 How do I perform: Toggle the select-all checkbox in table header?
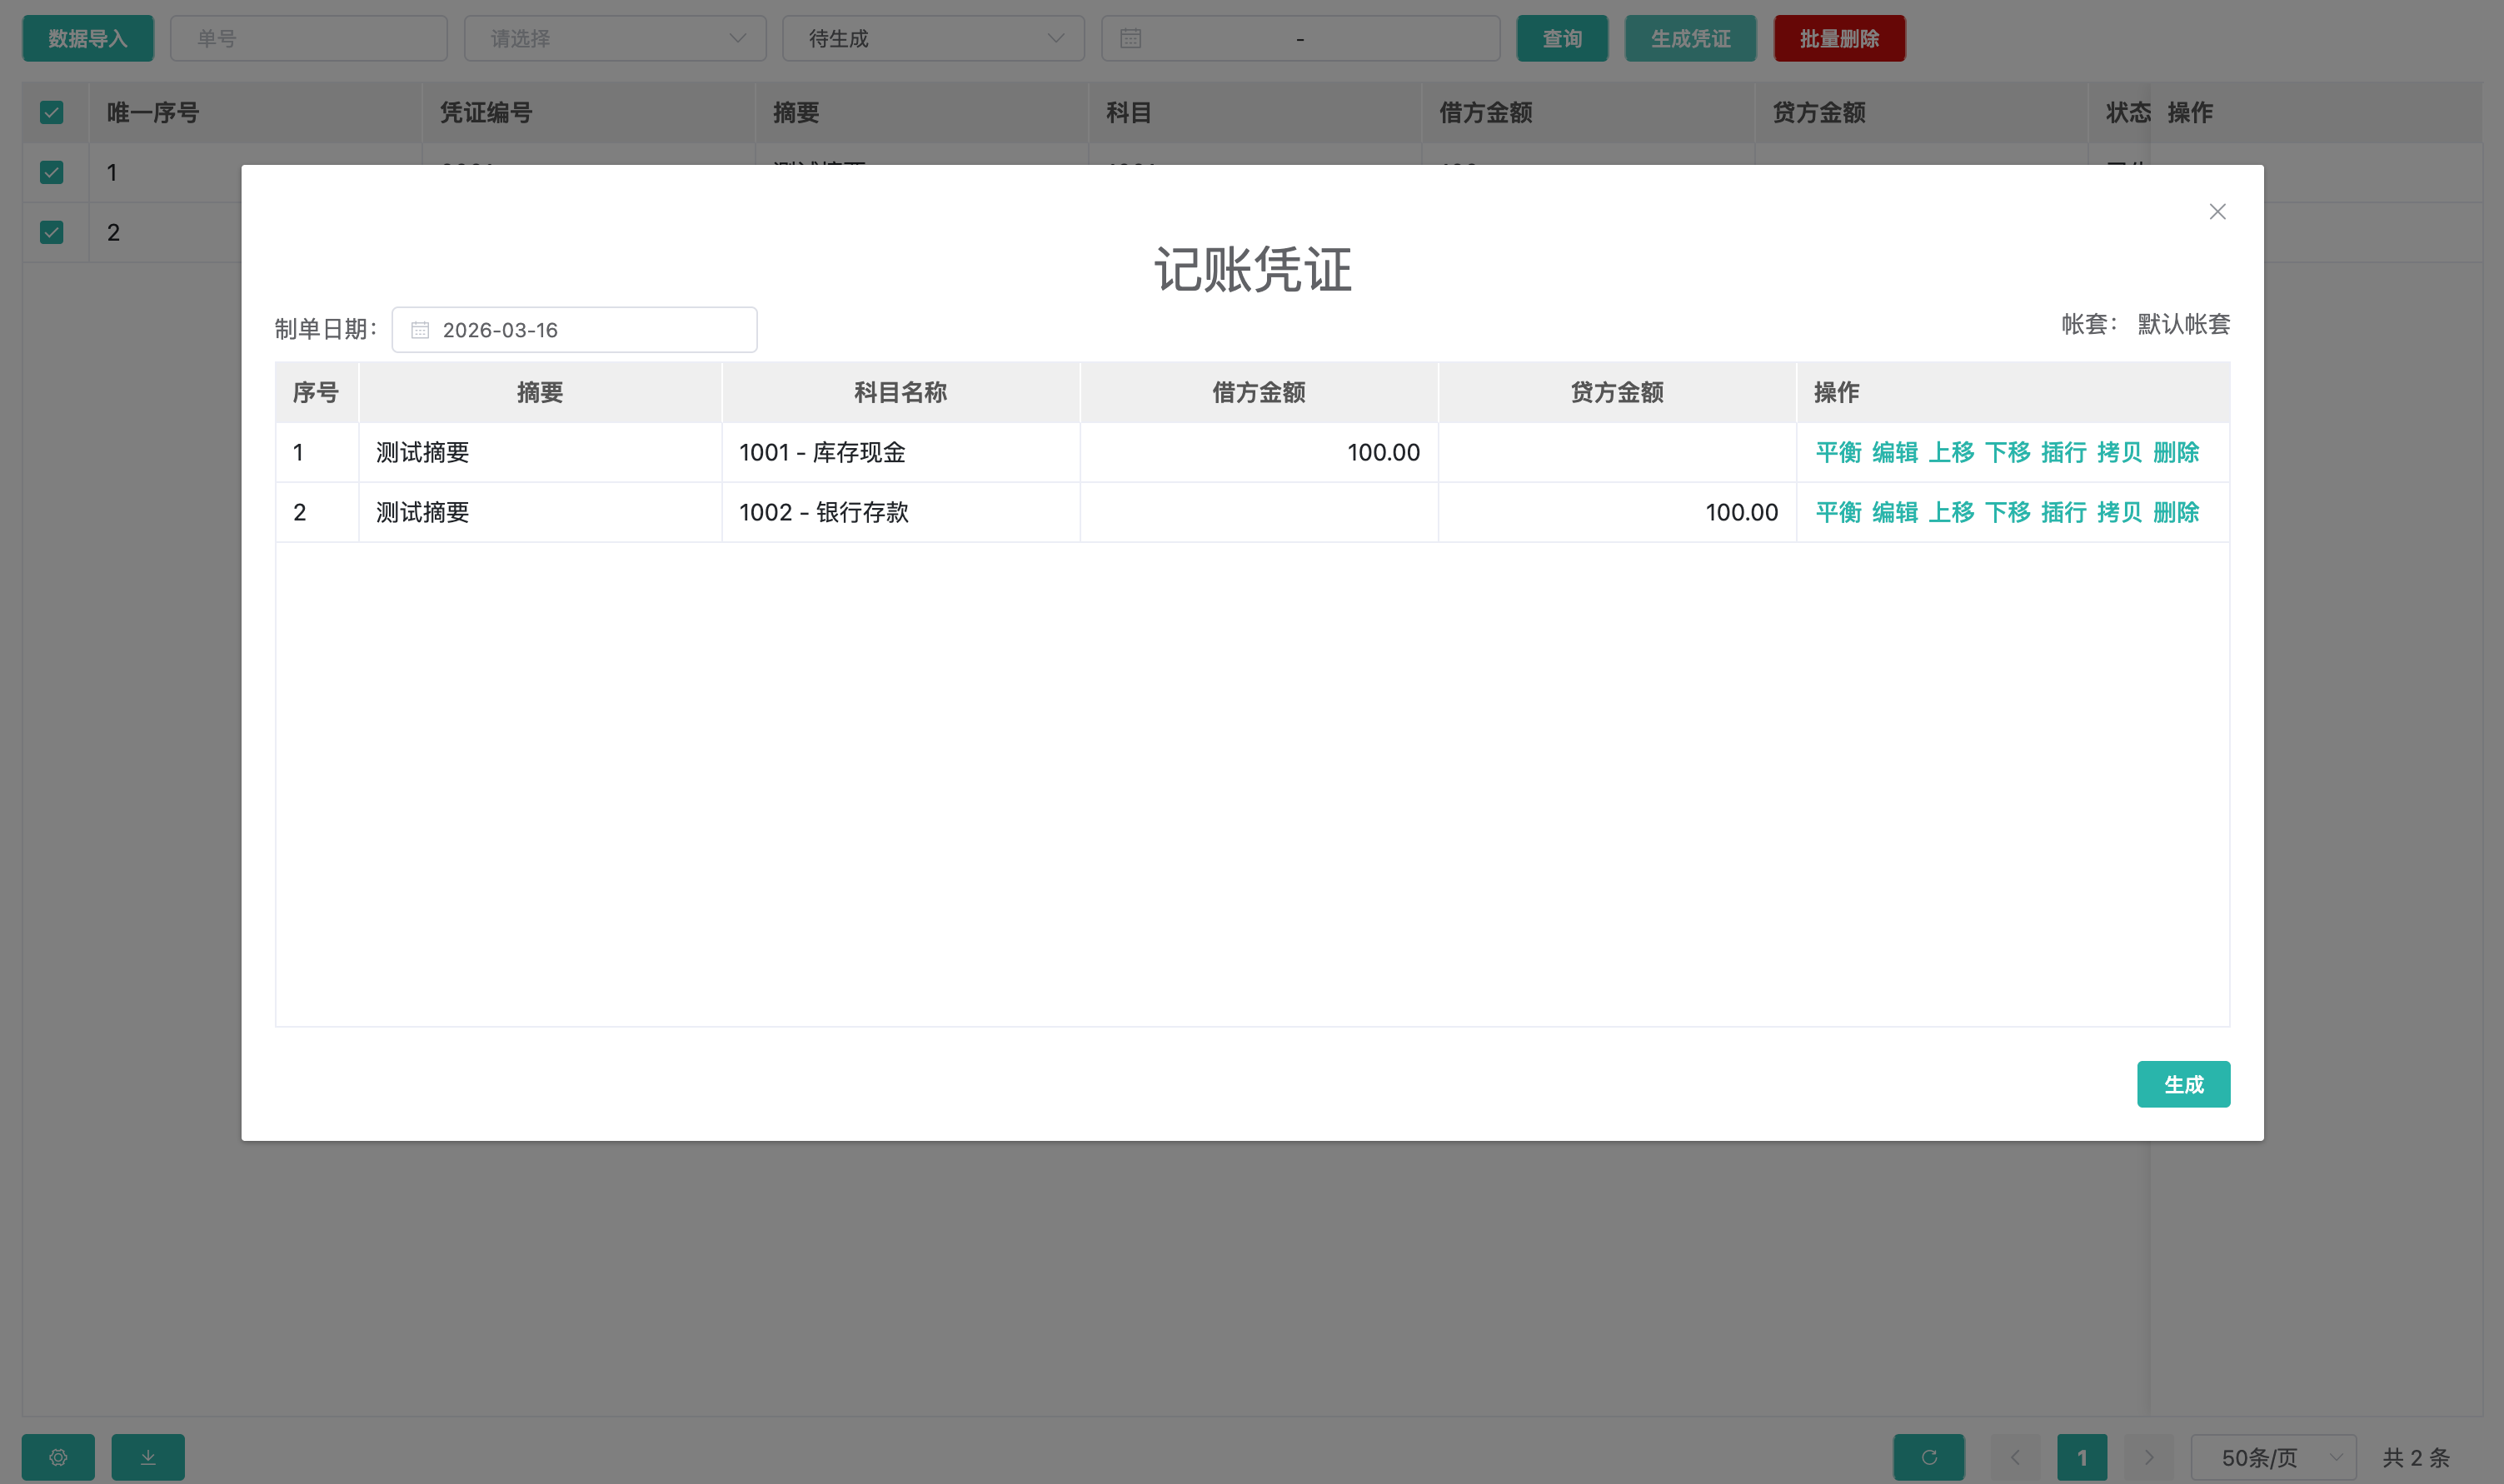pyautogui.click(x=52, y=112)
